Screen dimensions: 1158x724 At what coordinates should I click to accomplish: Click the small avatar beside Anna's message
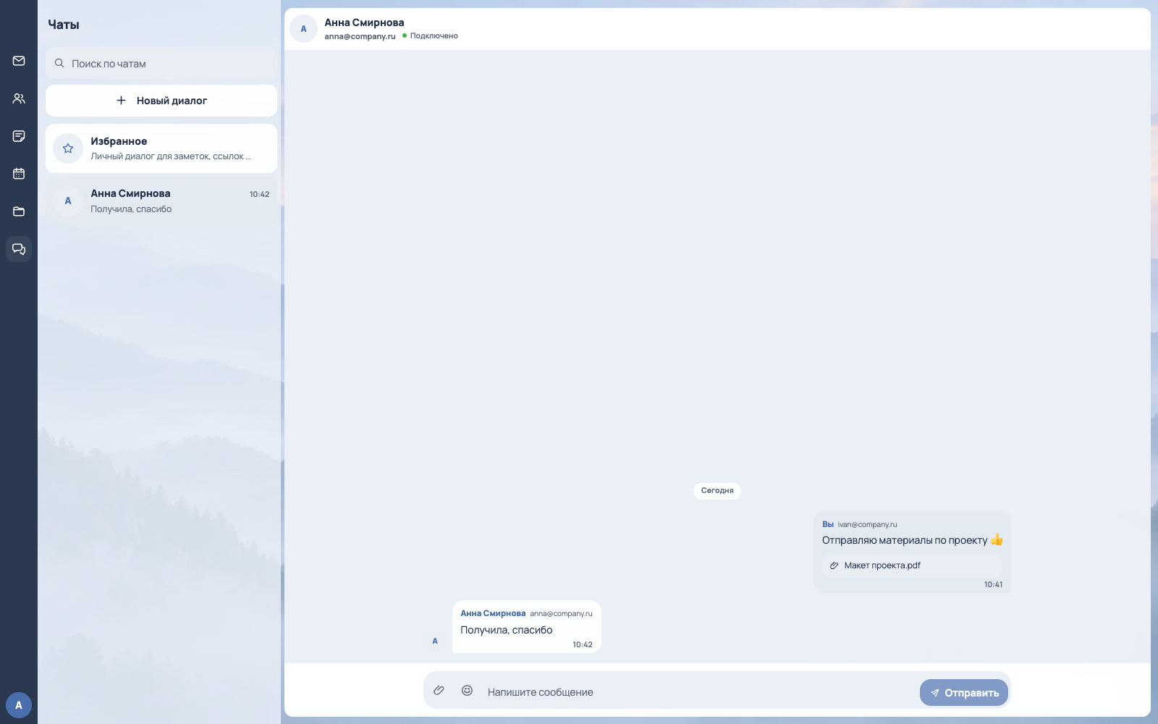point(435,641)
